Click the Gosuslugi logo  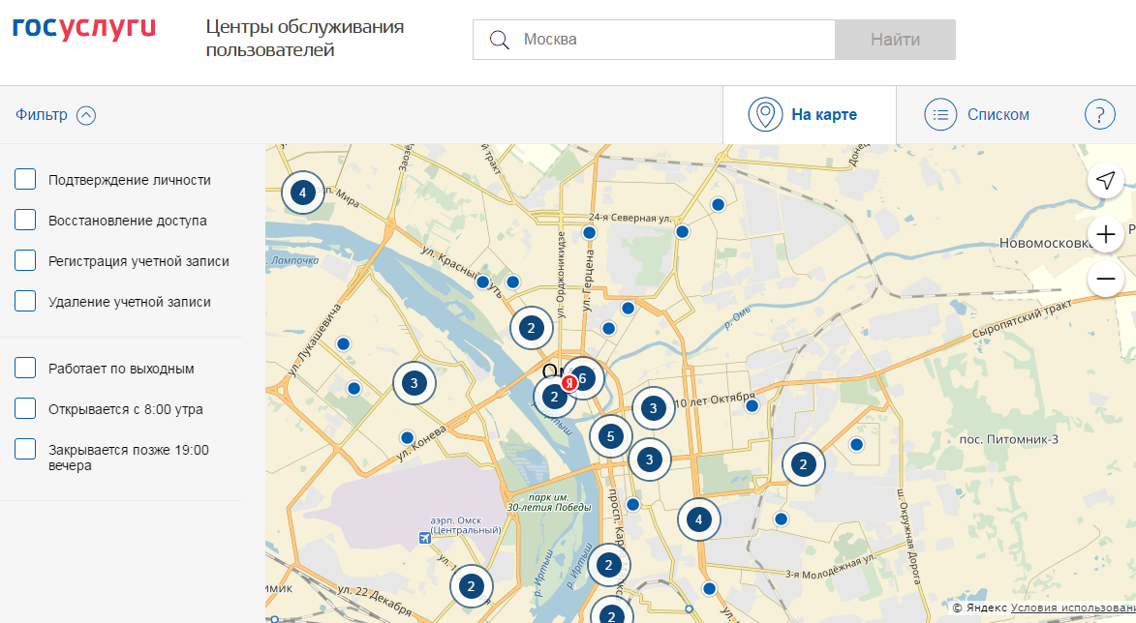(x=83, y=29)
